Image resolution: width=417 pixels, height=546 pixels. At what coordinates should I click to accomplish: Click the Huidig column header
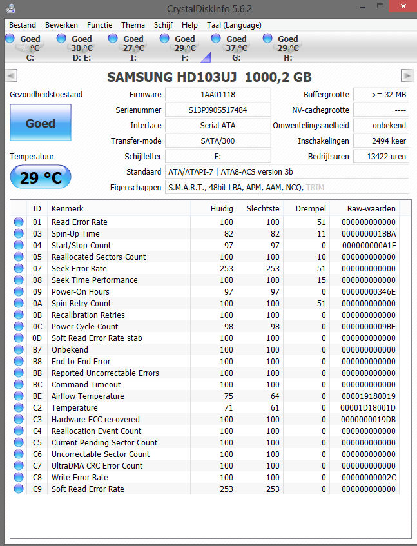tap(213, 209)
